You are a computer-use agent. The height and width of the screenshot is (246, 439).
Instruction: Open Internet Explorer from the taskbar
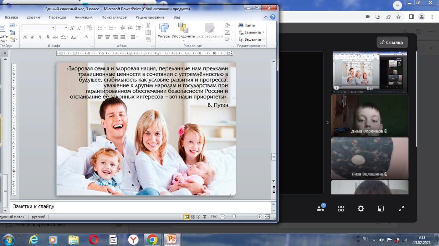(33, 239)
